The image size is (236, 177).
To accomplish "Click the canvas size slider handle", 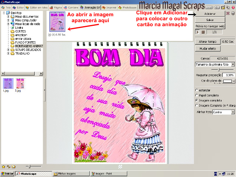I will pyautogui.click(x=219, y=70).
